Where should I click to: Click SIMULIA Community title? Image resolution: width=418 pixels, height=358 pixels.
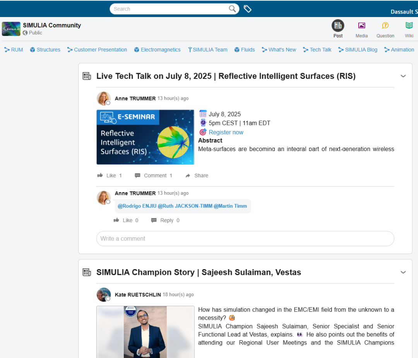pyautogui.click(x=52, y=25)
